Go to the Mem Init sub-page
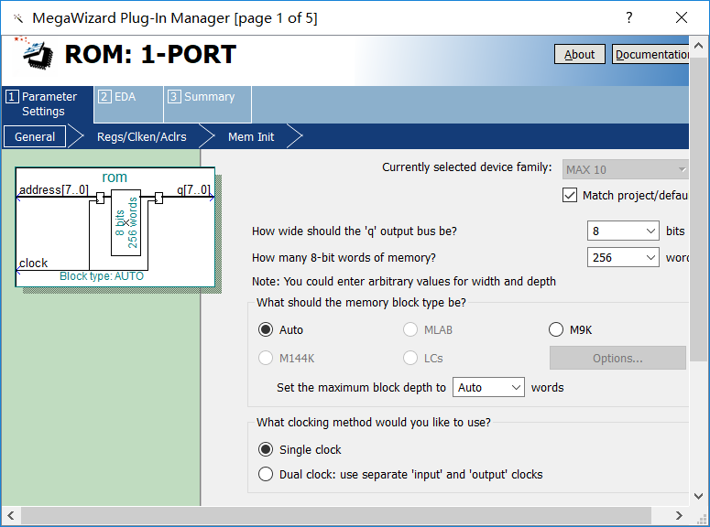This screenshot has height=527, width=710. tap(251, 136)
